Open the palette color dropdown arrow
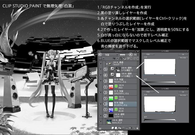The image size is (195, 135). click(104, 58)
